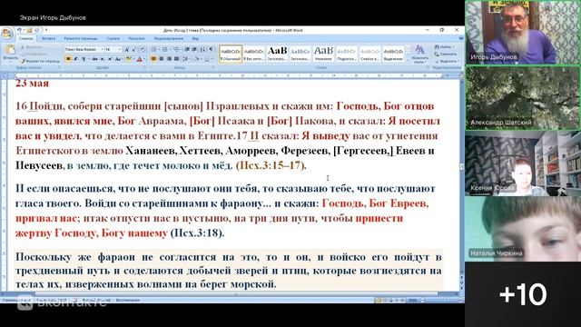
Task: Open the Select (Выделить) dropdown
Action: pos(447,61)
